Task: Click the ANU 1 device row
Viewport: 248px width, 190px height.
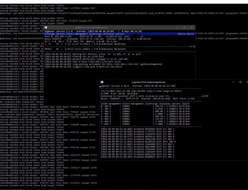Action: pos(145,109)
